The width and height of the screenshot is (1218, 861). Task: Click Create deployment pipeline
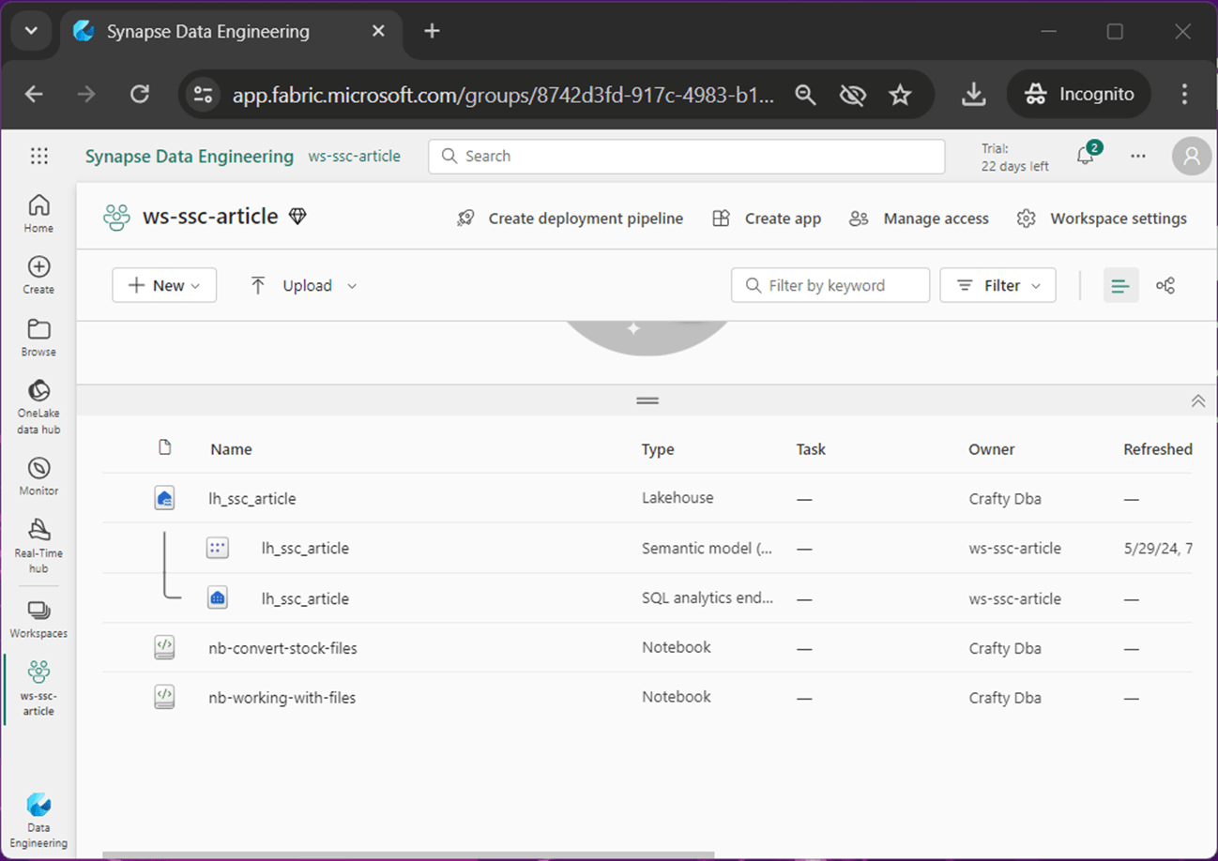(571, 219)
